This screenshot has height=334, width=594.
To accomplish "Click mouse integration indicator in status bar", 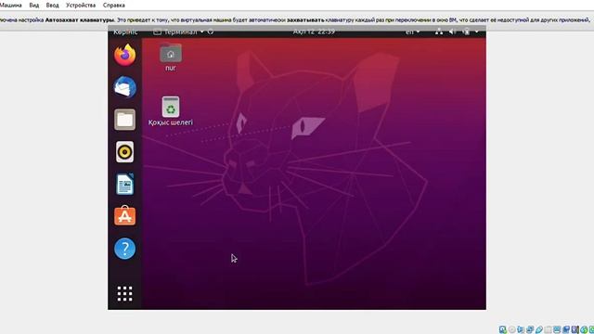I will (584, 329).
